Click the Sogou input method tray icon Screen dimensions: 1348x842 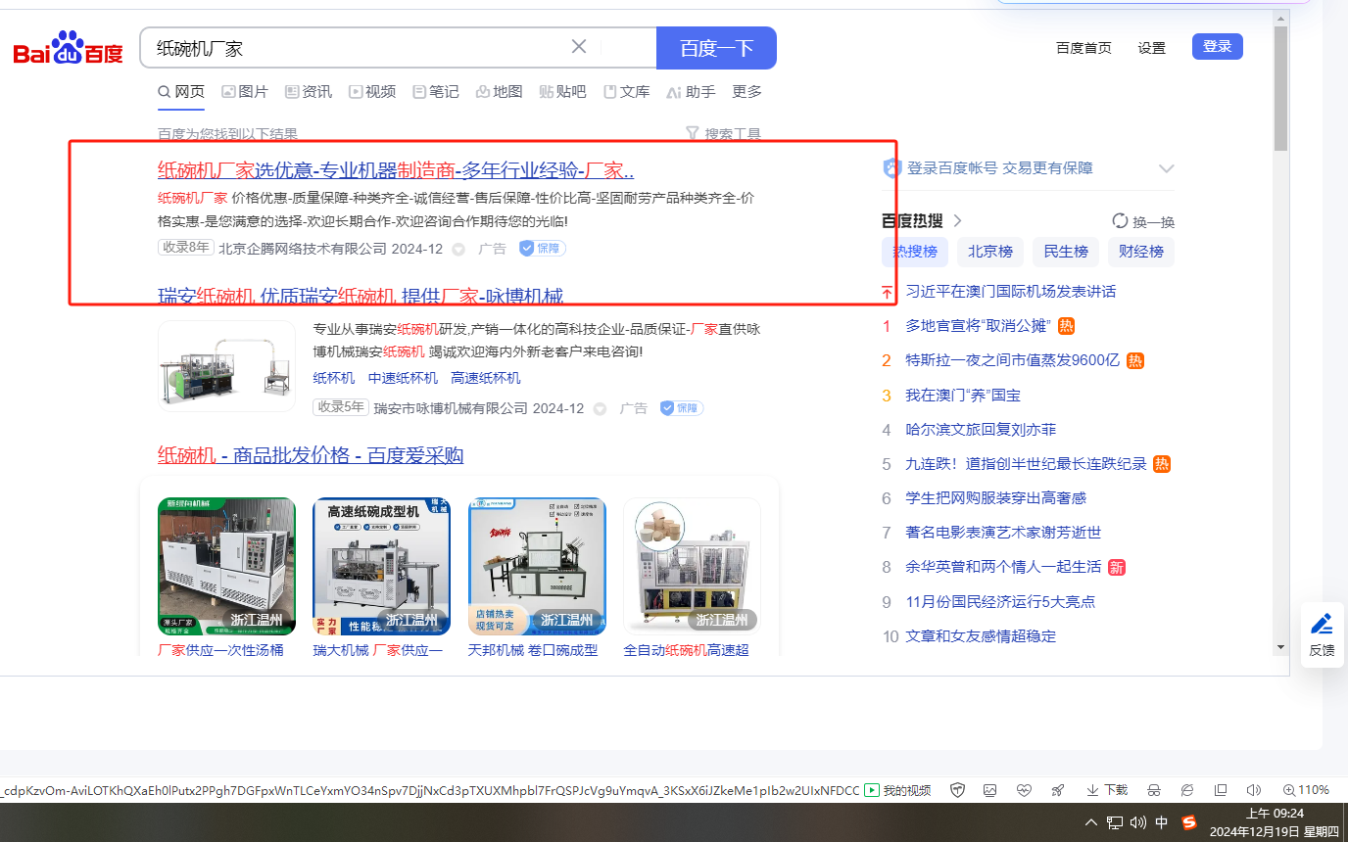(x=1189, y=822)
